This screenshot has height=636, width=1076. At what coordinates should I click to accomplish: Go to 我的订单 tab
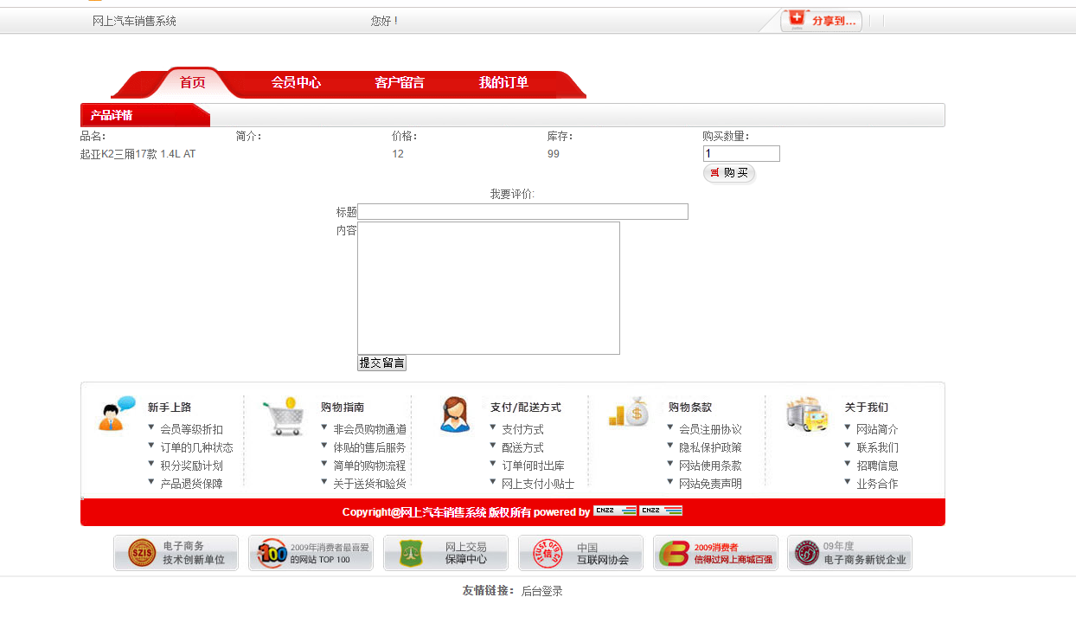503,83
